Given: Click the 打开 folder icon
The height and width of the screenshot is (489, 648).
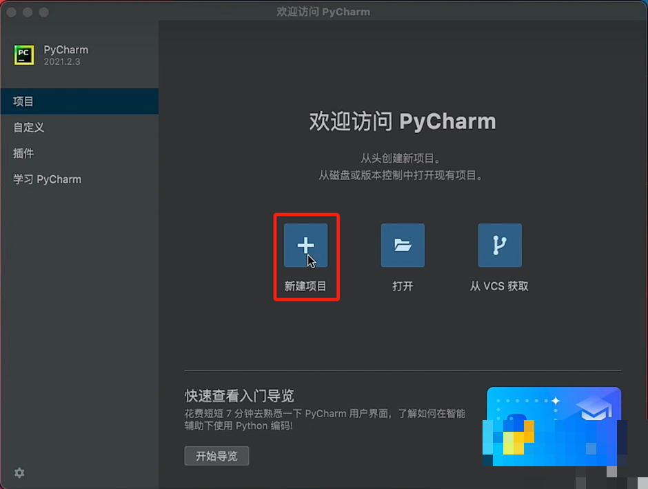Looking at the screenshot, I should coord(403,245).
